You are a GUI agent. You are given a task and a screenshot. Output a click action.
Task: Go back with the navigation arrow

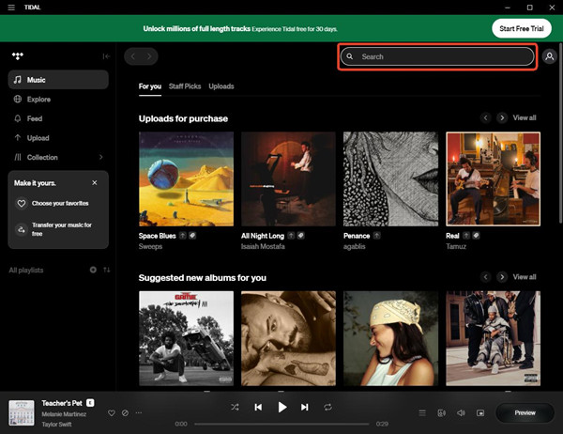(133, 56)
